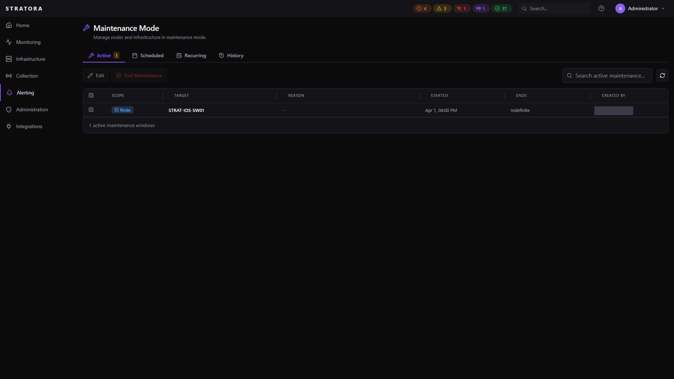Sort by the Created By column header
The height and width of the screenshot is (379, 674).
coord(613,95)
